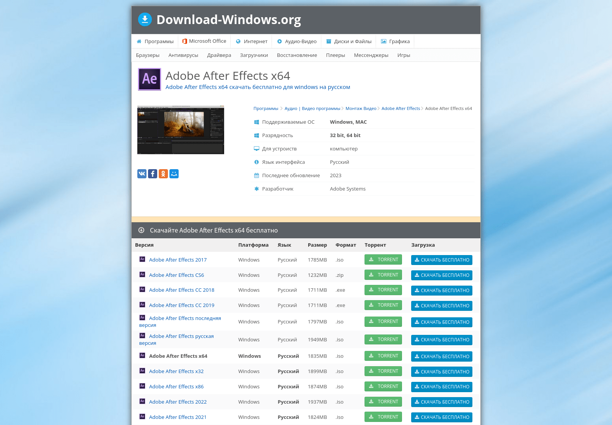Click breadcrumb link Программы
The image size is (612, 425).
[x=266, y=108]
